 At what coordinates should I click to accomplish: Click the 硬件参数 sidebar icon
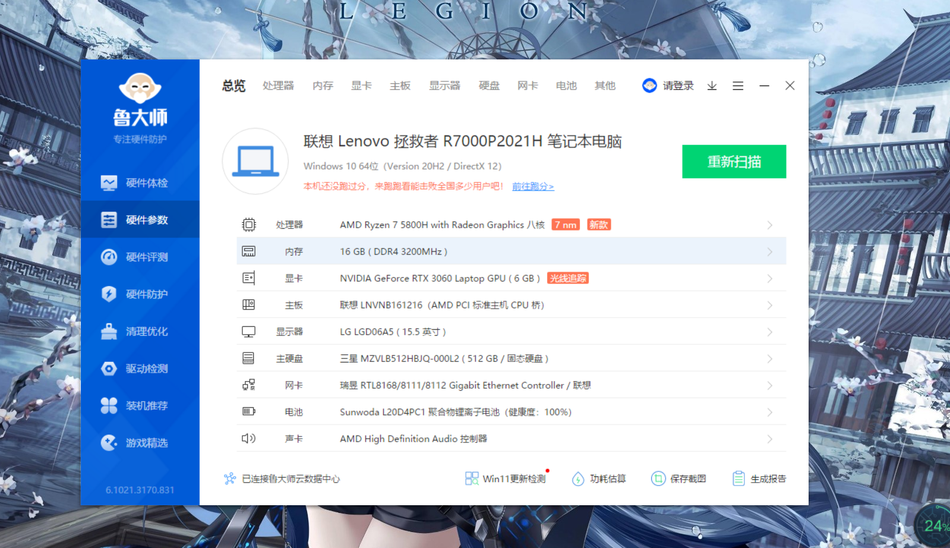[109, 220]
